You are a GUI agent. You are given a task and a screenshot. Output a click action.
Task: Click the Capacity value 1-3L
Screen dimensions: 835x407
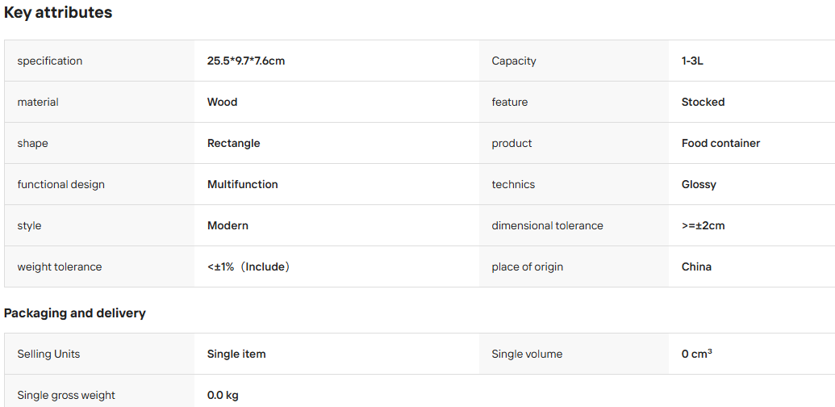[692, 61]
